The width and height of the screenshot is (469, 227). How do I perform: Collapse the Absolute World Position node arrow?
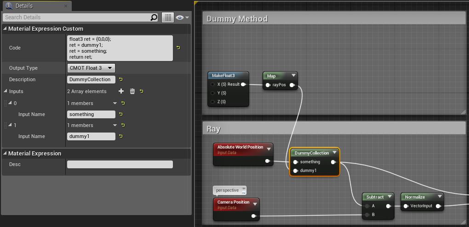(269, 149)
